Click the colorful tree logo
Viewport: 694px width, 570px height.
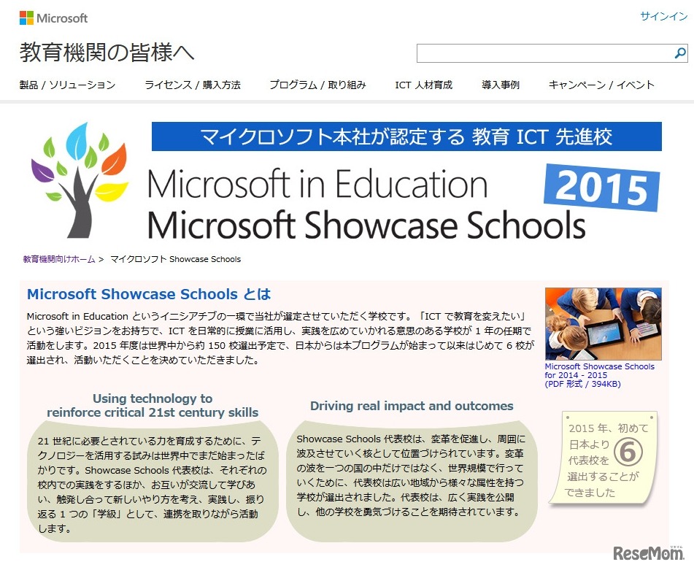(x=80, y=180)
